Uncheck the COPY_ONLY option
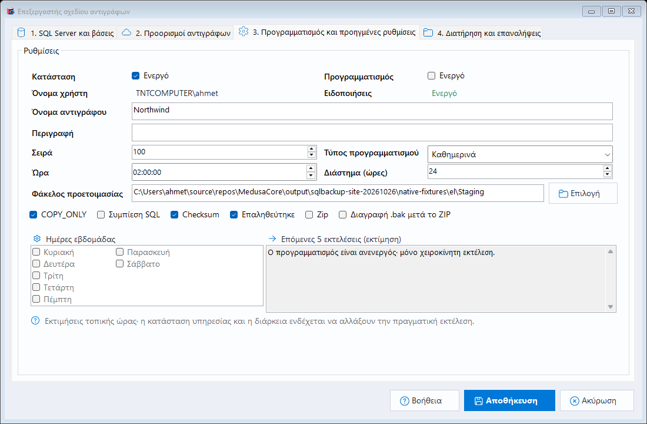This screenshot has width=647, height=424. pos(34,214)
